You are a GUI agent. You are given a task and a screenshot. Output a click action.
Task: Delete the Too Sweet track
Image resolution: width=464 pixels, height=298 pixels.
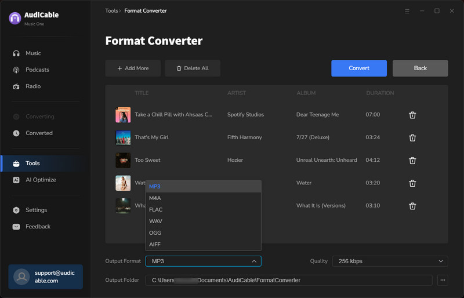(x=412, y=161)
